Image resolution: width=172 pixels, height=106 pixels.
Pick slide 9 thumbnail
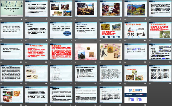click(x=36, y=30)
